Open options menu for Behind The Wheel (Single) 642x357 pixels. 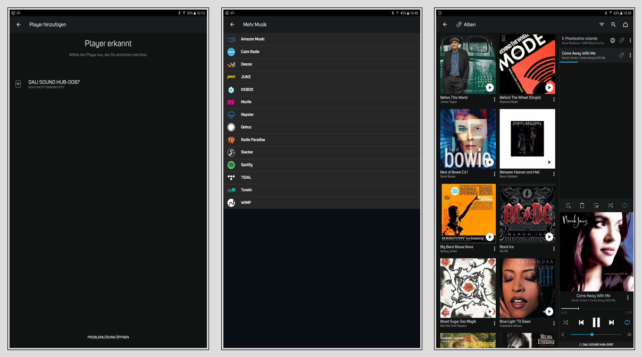click(x=554, y=99)
